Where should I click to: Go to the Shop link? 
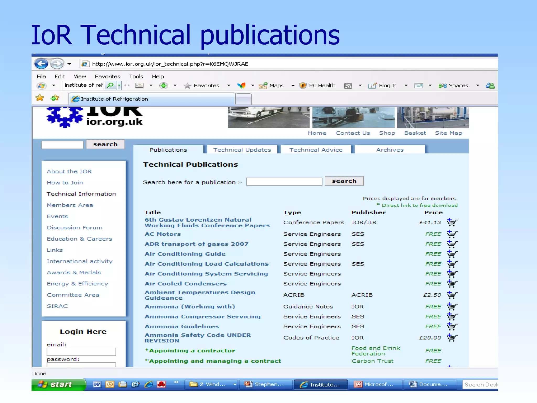[387, 133]
